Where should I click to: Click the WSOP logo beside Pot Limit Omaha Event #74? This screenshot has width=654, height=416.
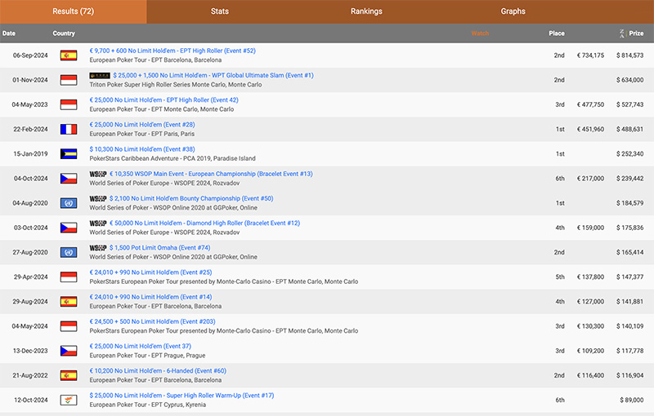coord(98,247)
